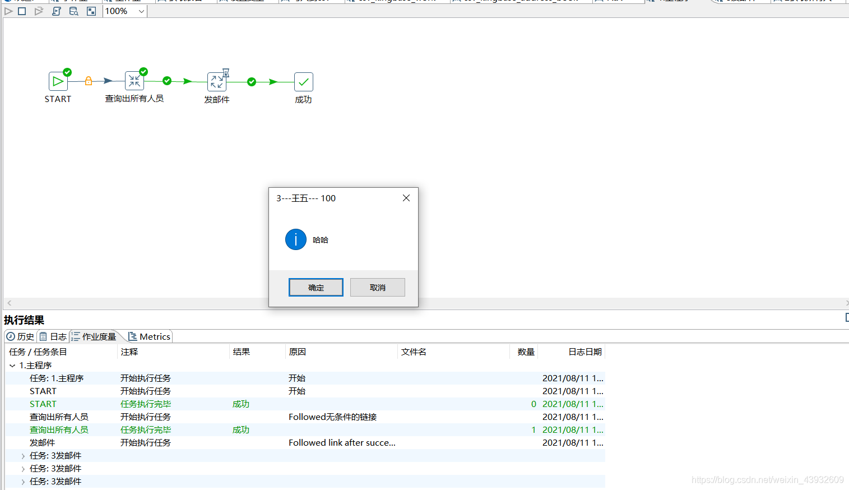Click the quantity 0 in green START row
Viewport: 849px width, 490px height.
tap(533, 404)
